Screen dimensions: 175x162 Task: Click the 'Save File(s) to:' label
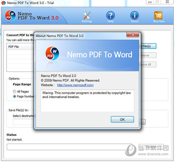coord(19,110)
